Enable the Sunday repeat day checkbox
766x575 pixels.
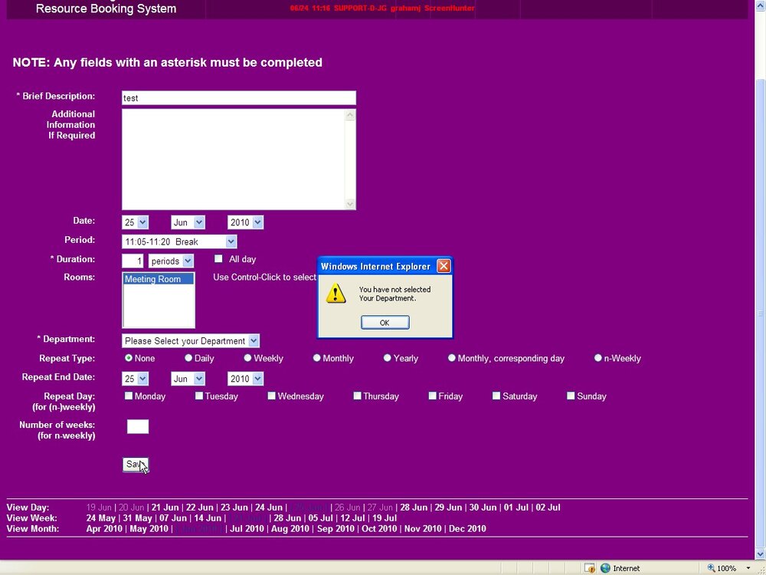(571, 396)
